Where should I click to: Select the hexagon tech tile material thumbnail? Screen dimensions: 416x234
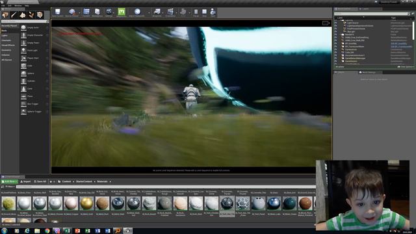point(242,203)
